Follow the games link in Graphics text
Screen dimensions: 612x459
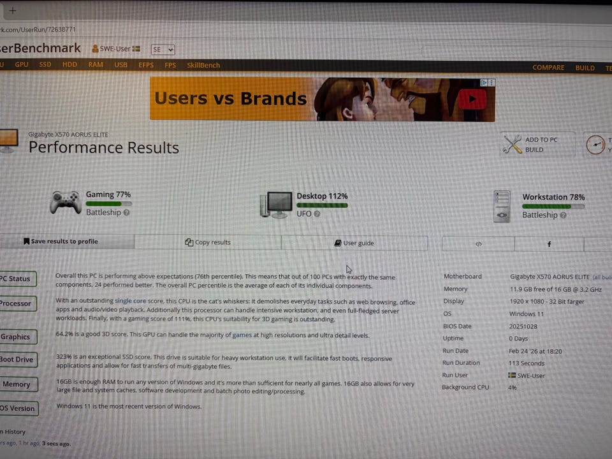[x=242, y=335]
